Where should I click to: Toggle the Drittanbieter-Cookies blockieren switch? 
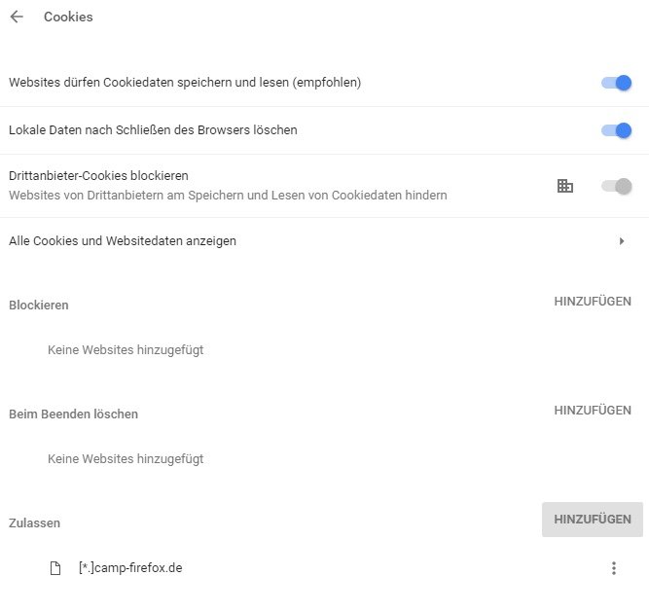[617, 186]
